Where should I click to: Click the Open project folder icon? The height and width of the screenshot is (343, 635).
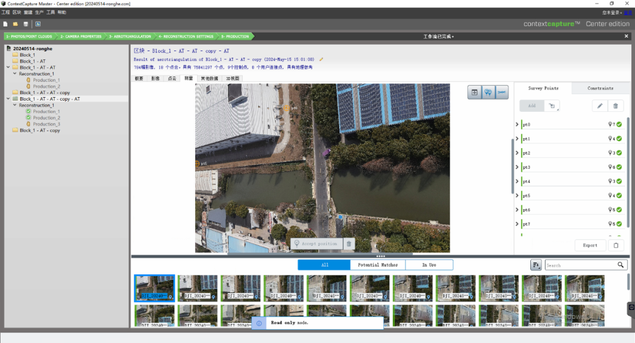15,24
